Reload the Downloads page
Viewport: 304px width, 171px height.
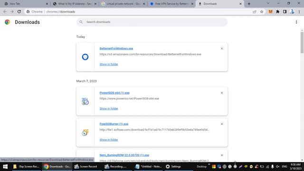pos(19,11)
